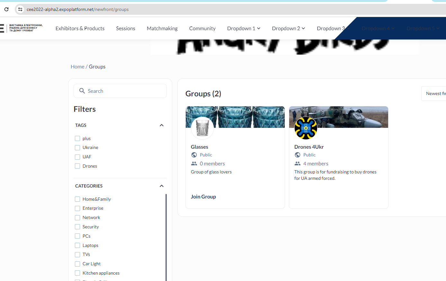Viewport: 446px width, 281px height.
Task: Join the Glasses group
Action: click(x=203, y=197)
